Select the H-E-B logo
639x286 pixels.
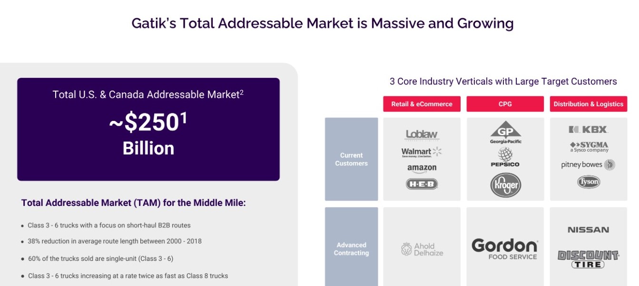(x=422, y=184)
